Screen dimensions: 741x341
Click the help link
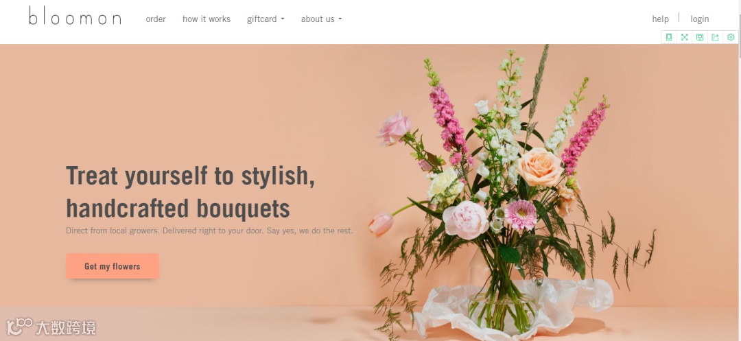660,19
